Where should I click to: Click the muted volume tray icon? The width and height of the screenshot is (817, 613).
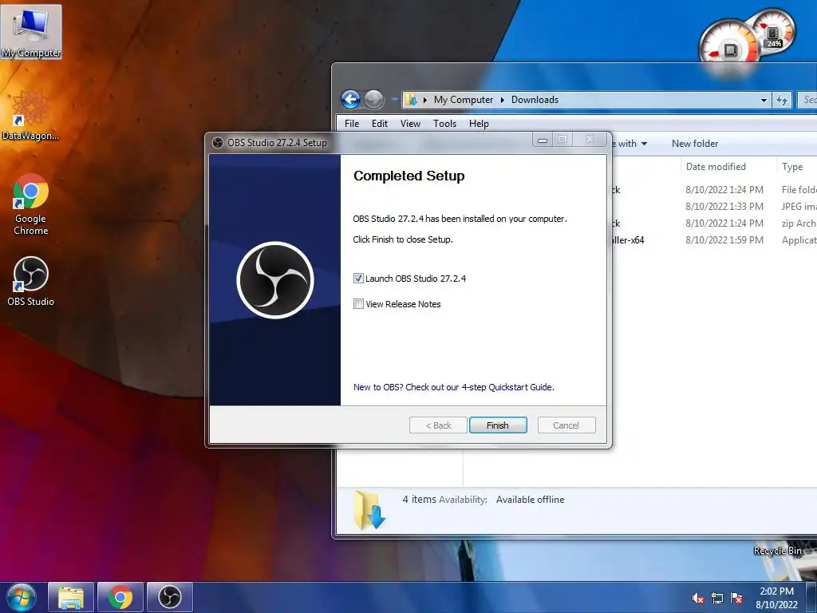(697, 599)
